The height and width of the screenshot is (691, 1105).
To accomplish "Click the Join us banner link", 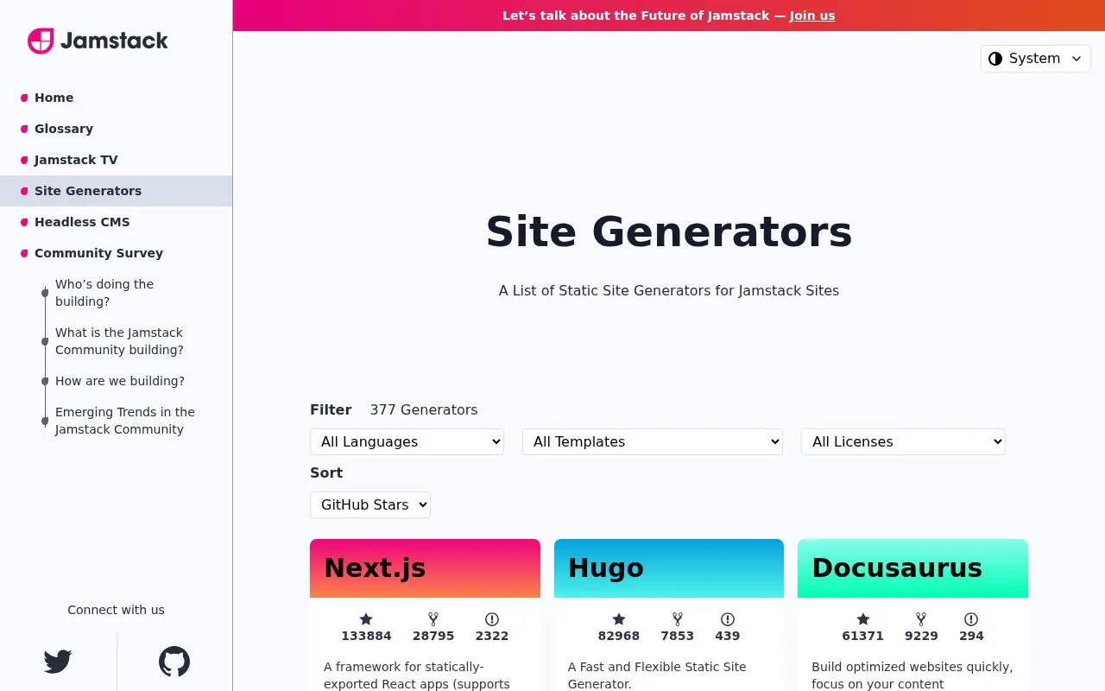I will point(812,16).
